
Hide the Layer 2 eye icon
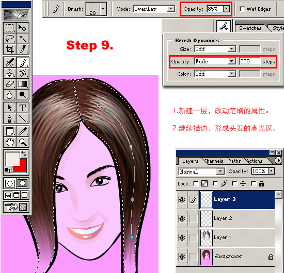coord(182,219)
